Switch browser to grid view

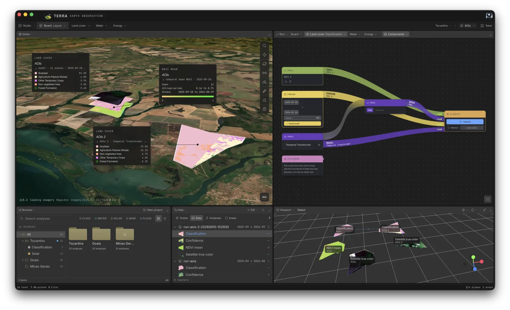pos(158,218)
